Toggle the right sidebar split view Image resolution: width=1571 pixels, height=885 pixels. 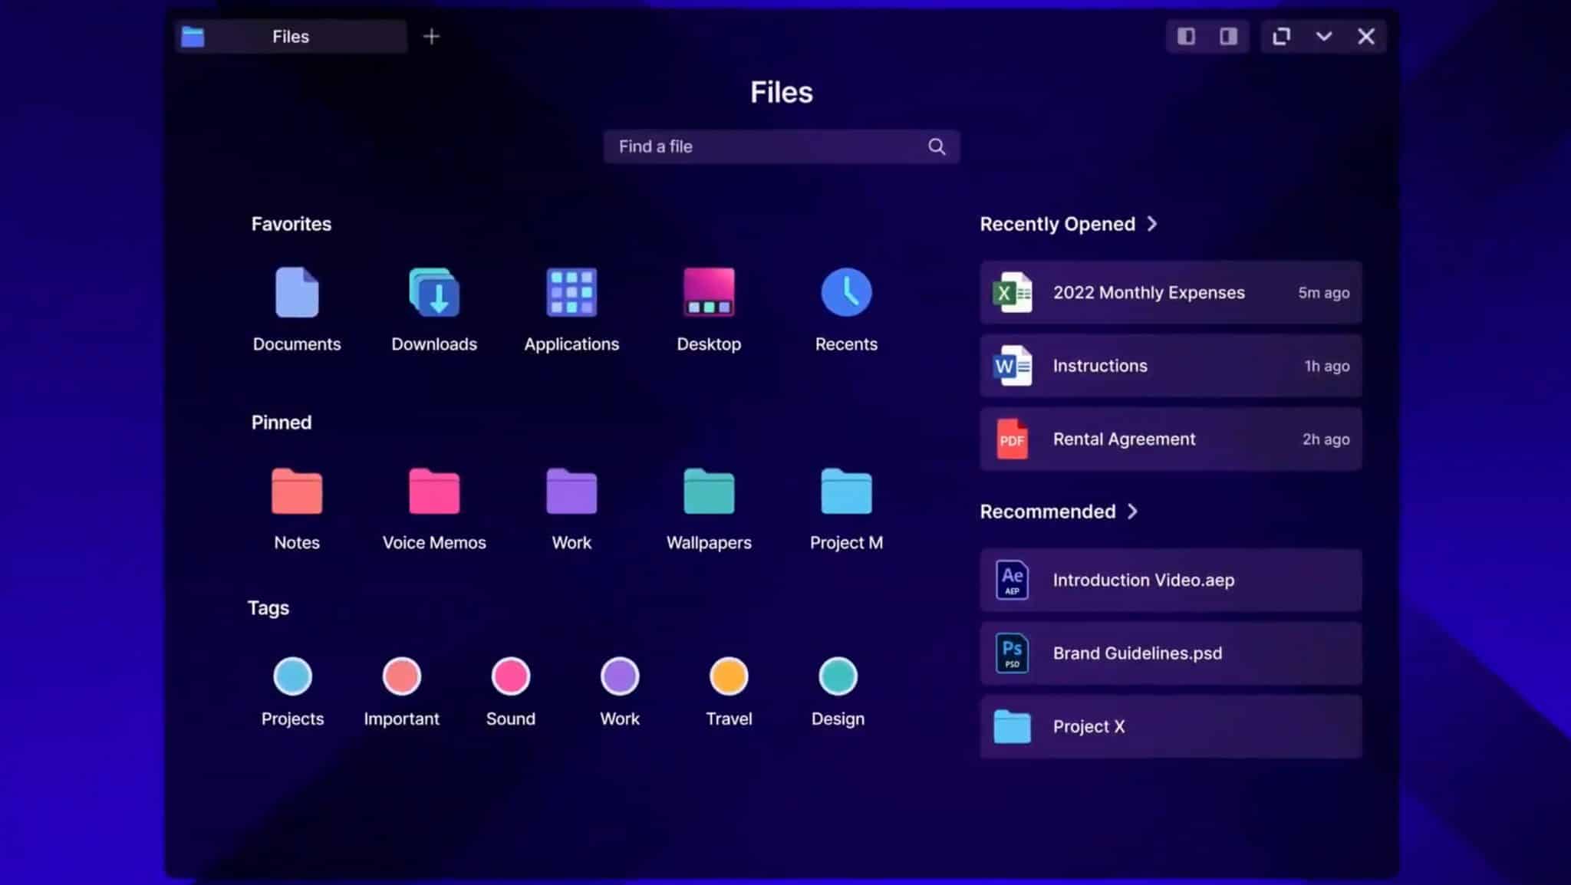pyautogui.click(x=1228, y=36)
